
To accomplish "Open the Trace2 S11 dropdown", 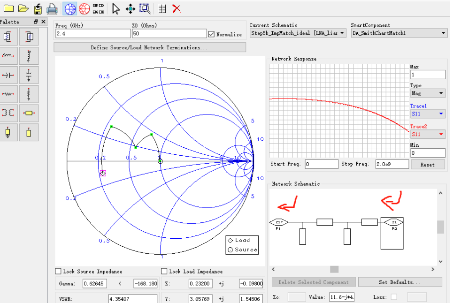I will point(428,134).
